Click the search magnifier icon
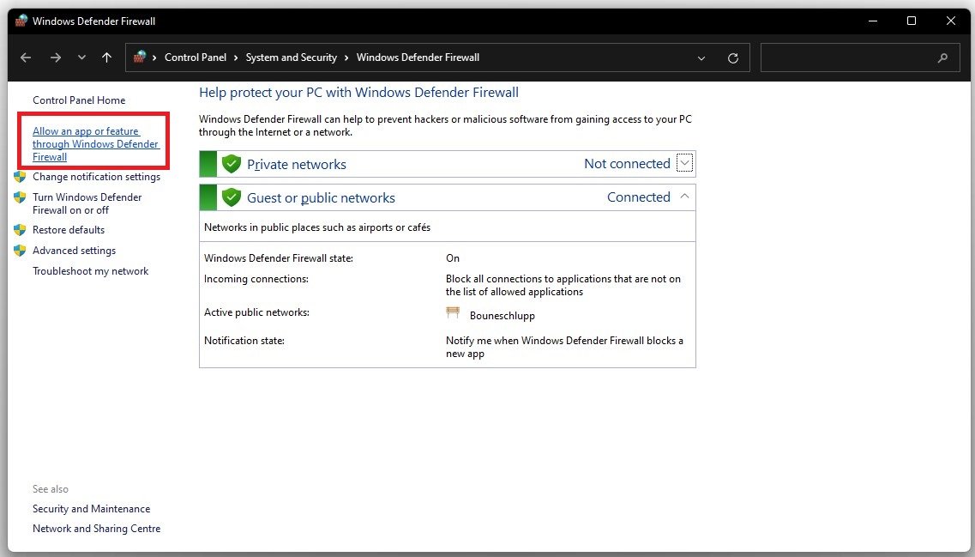The height and width of the screenshot is (557, 975). point(942,58)
